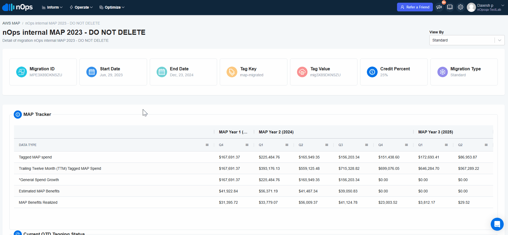Open 2024 Q1 column menu icon
Image resolution: width=508 pixels, height=235 pixels.
tap(287, 145)
